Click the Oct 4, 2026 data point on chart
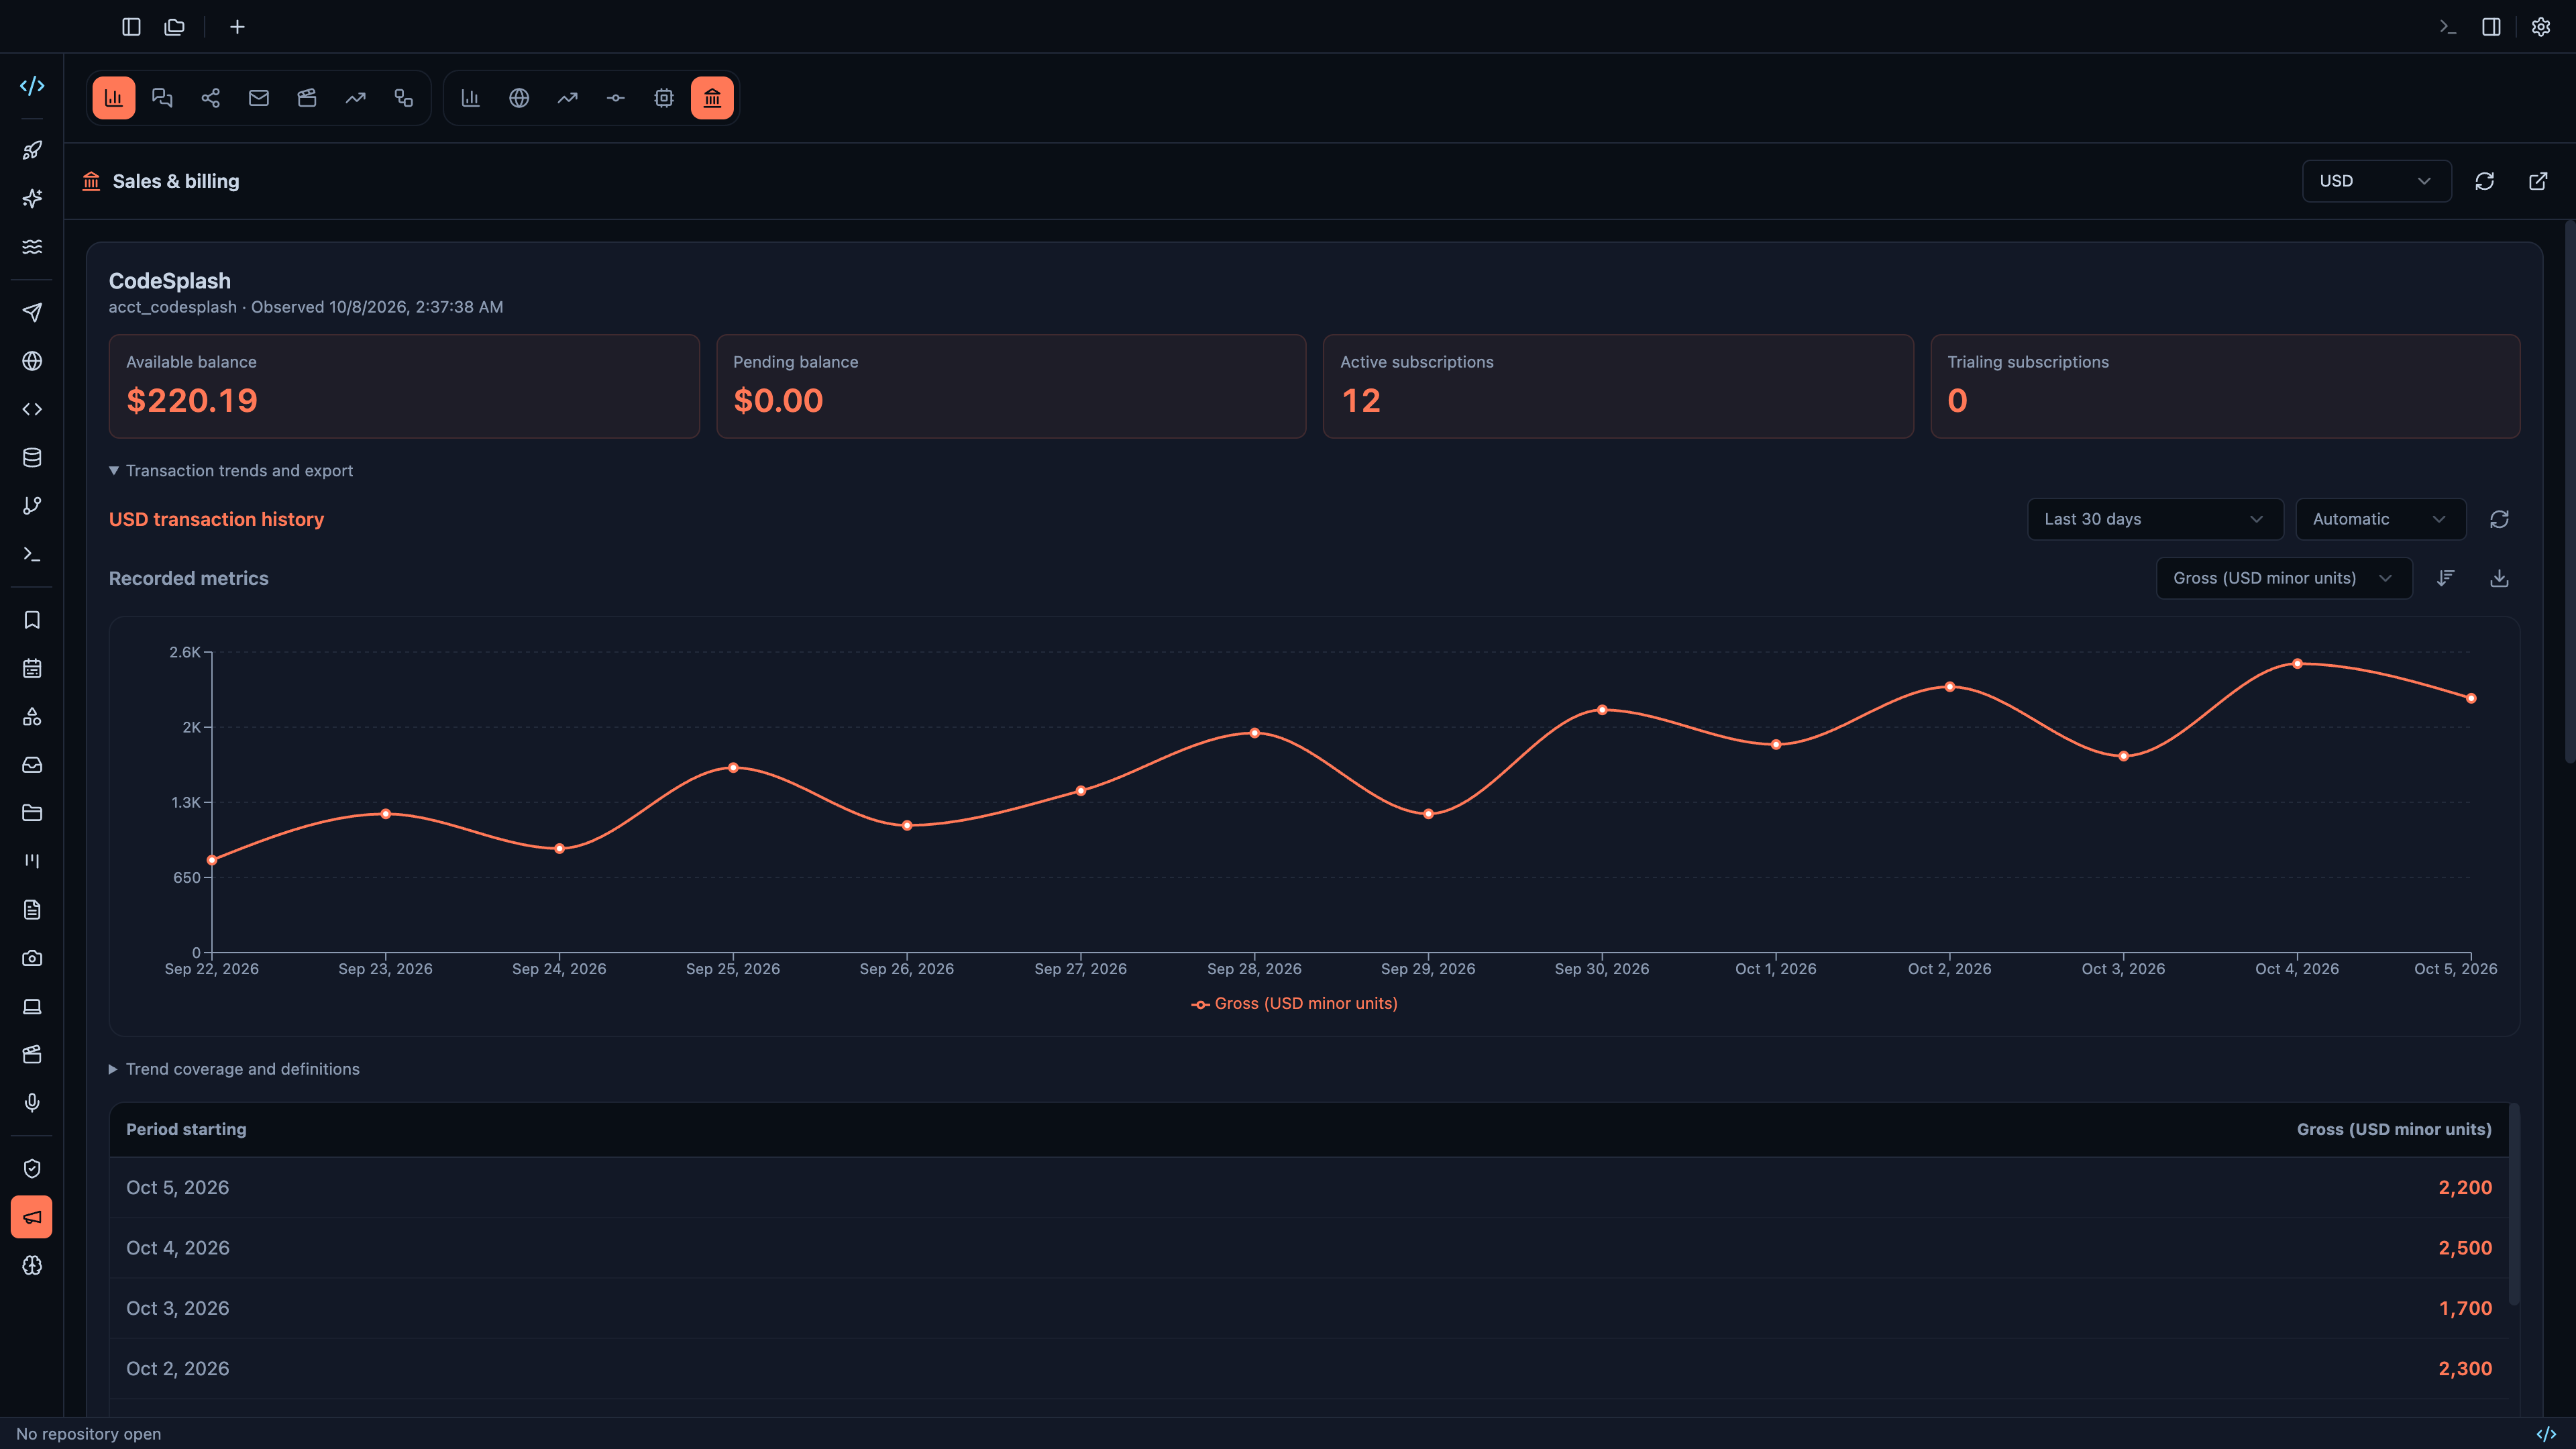Viewport: 2576px width, 1449px height. 2297,664
